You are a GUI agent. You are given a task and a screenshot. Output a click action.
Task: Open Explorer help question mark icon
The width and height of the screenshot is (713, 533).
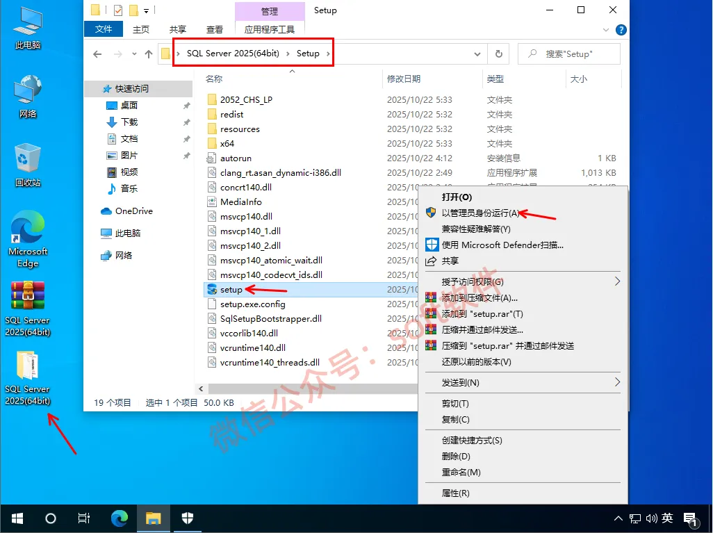pos(621,30)
